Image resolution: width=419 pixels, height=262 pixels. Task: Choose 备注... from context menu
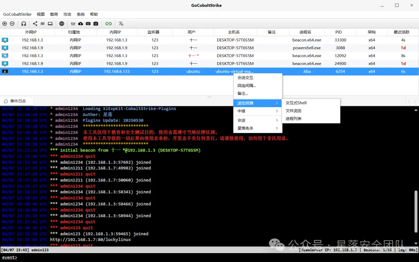point(258,94)
